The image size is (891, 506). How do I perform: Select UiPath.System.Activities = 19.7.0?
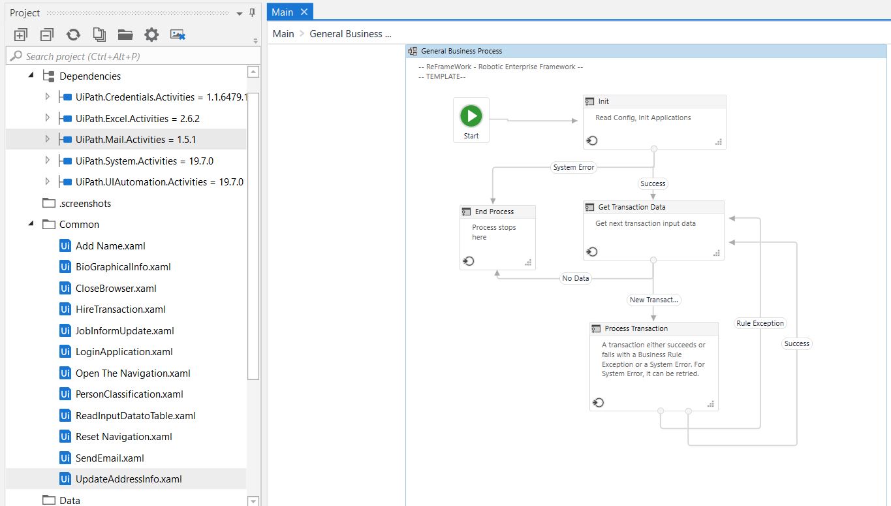(144, 161)
